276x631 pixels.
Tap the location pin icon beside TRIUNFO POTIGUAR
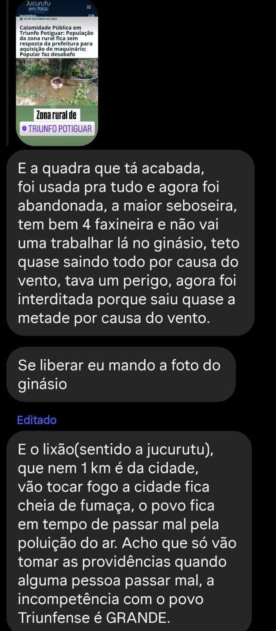click(25, 129)
